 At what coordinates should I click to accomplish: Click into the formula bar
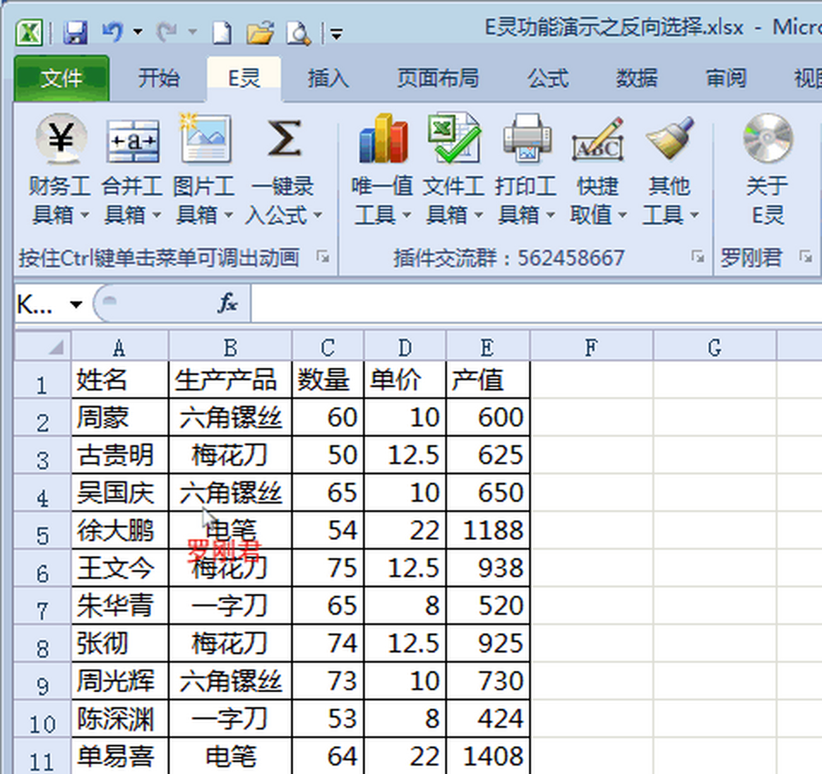pos(536,304)
